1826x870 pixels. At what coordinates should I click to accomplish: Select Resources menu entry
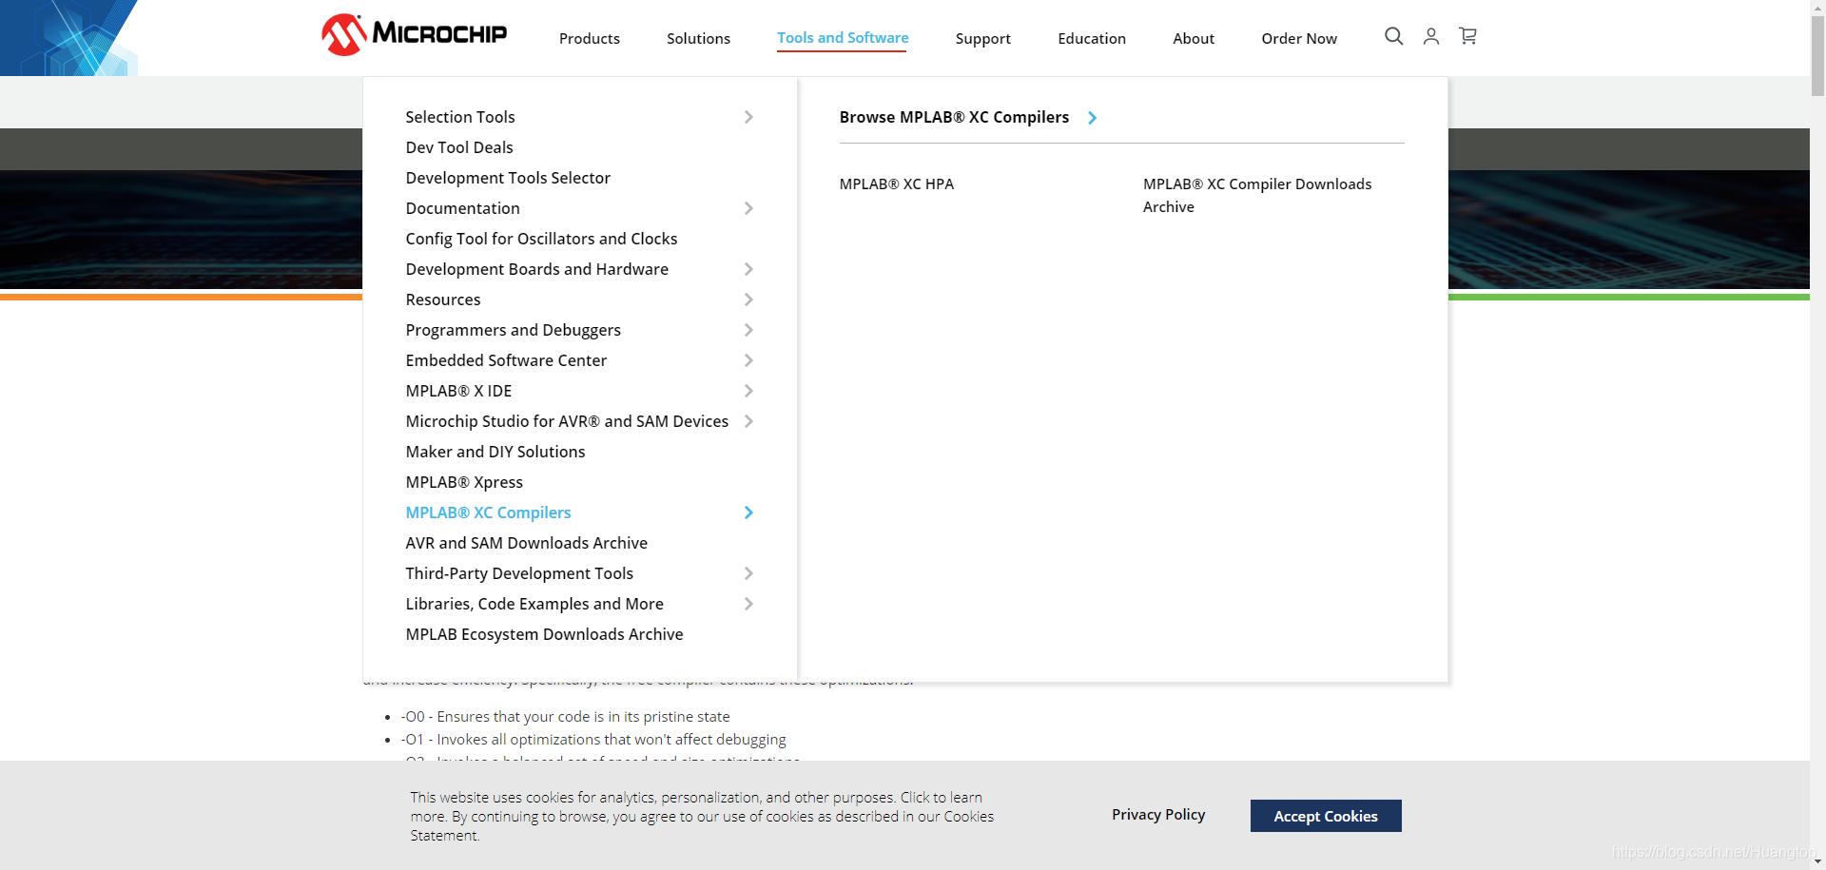pyautogui.click(x=442, y=300)
